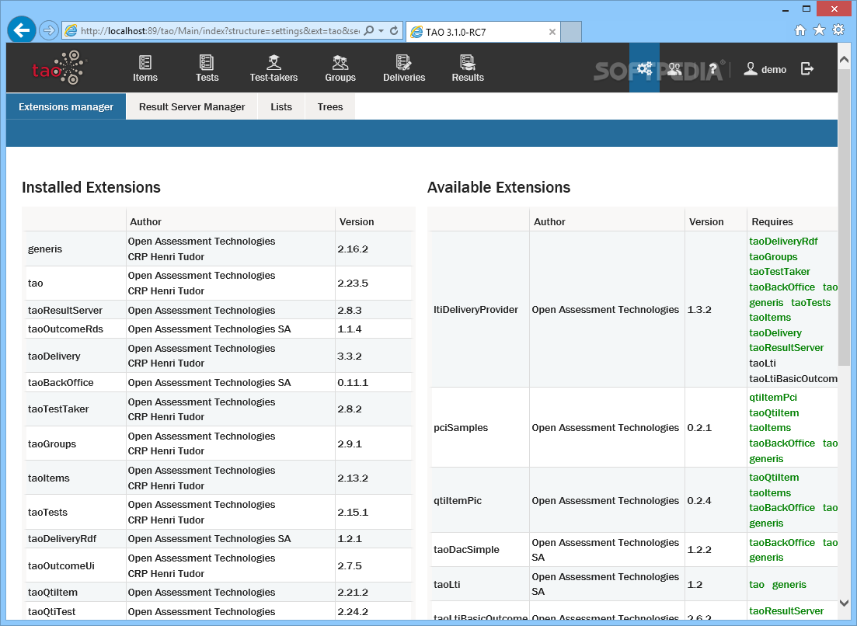The image size is (857, 626).
Task: Click the demo user profile
Action: point(765,69)
